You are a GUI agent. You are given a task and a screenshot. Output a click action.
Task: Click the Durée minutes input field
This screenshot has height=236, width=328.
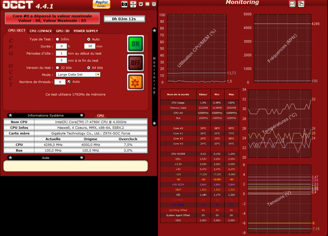pos(90,46)
